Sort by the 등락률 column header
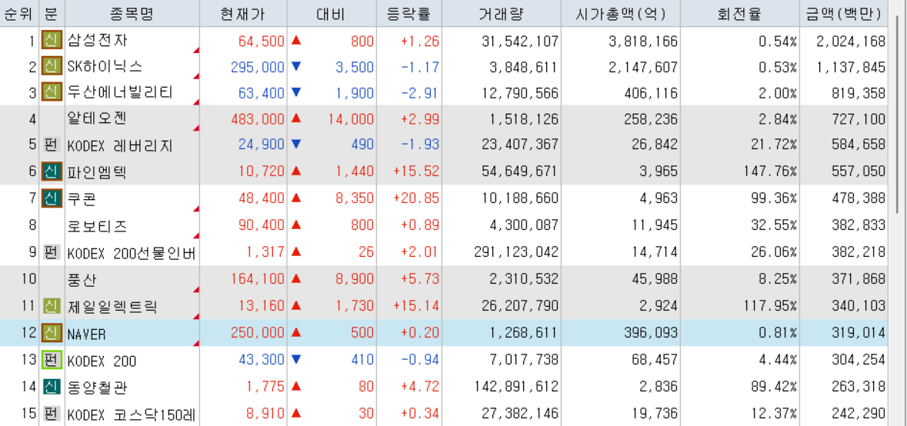 coord(409,13)
